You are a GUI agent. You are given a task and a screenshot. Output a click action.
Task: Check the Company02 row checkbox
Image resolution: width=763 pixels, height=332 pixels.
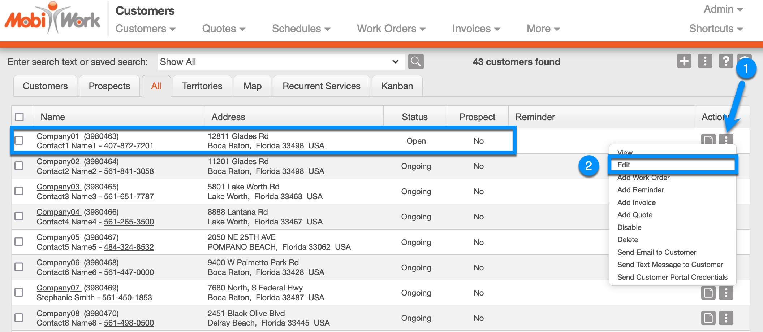point(19,166)
